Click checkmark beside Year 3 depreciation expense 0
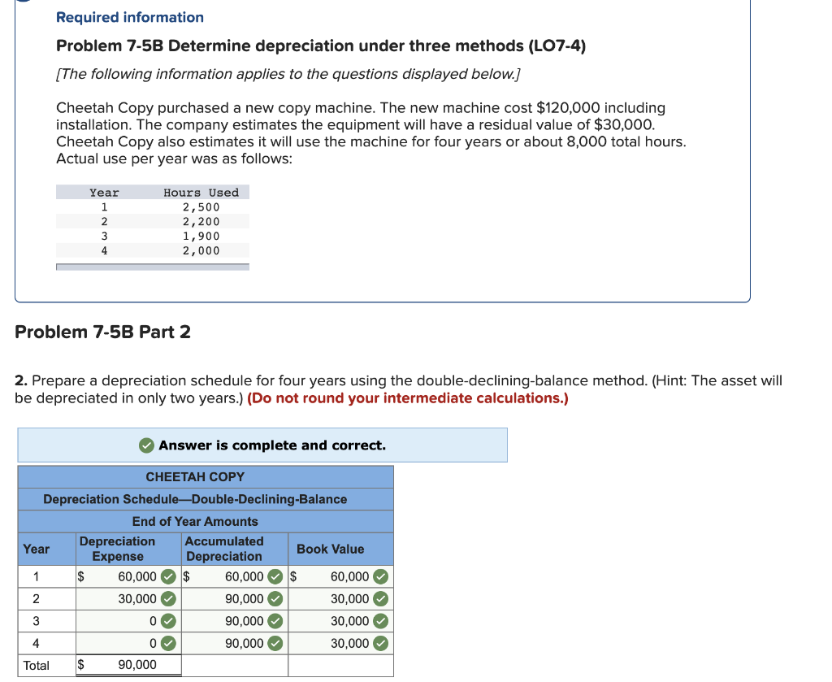 coord(168,621)
